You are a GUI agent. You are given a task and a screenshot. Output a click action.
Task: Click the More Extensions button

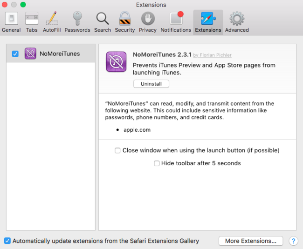251,241
